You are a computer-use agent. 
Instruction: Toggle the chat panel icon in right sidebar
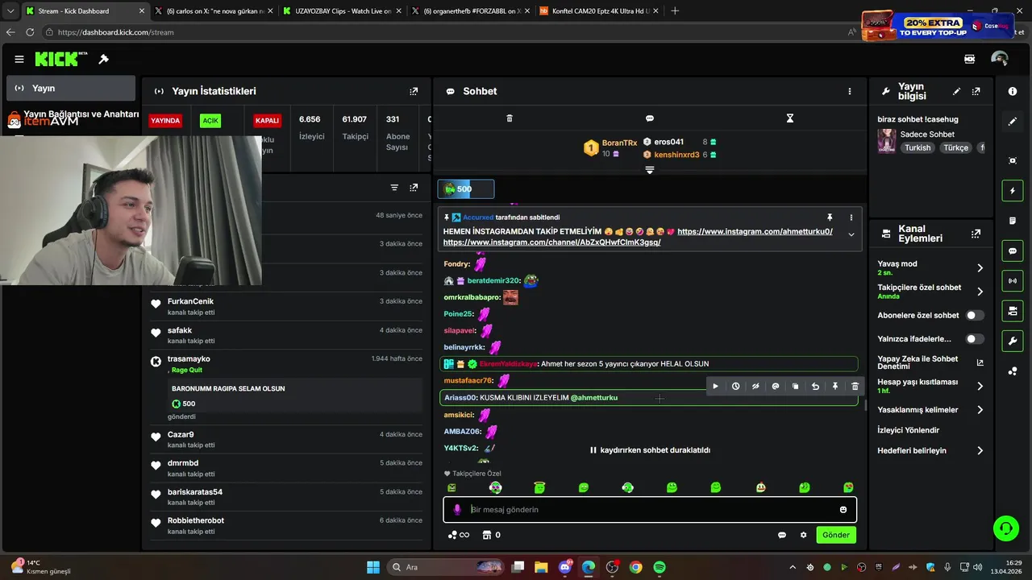click(x=1013, y=251)
